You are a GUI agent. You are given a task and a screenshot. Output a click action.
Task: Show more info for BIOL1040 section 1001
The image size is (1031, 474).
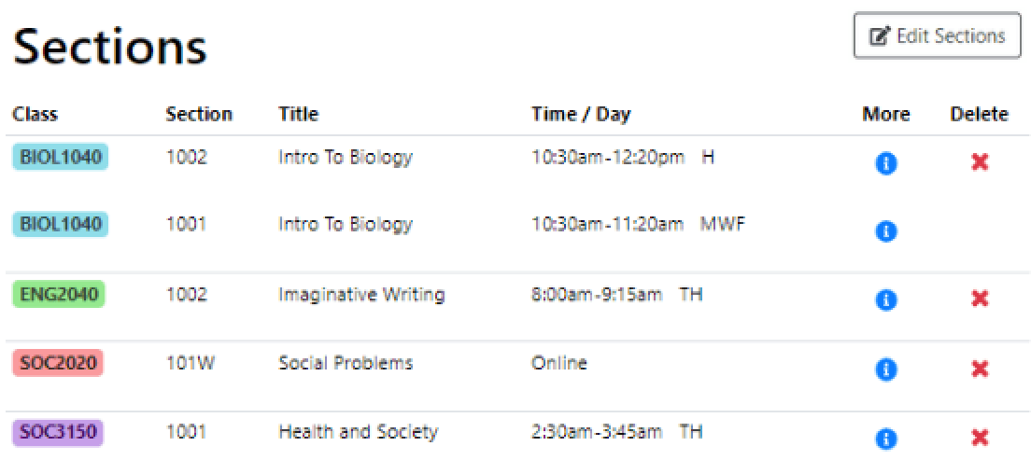886,230
